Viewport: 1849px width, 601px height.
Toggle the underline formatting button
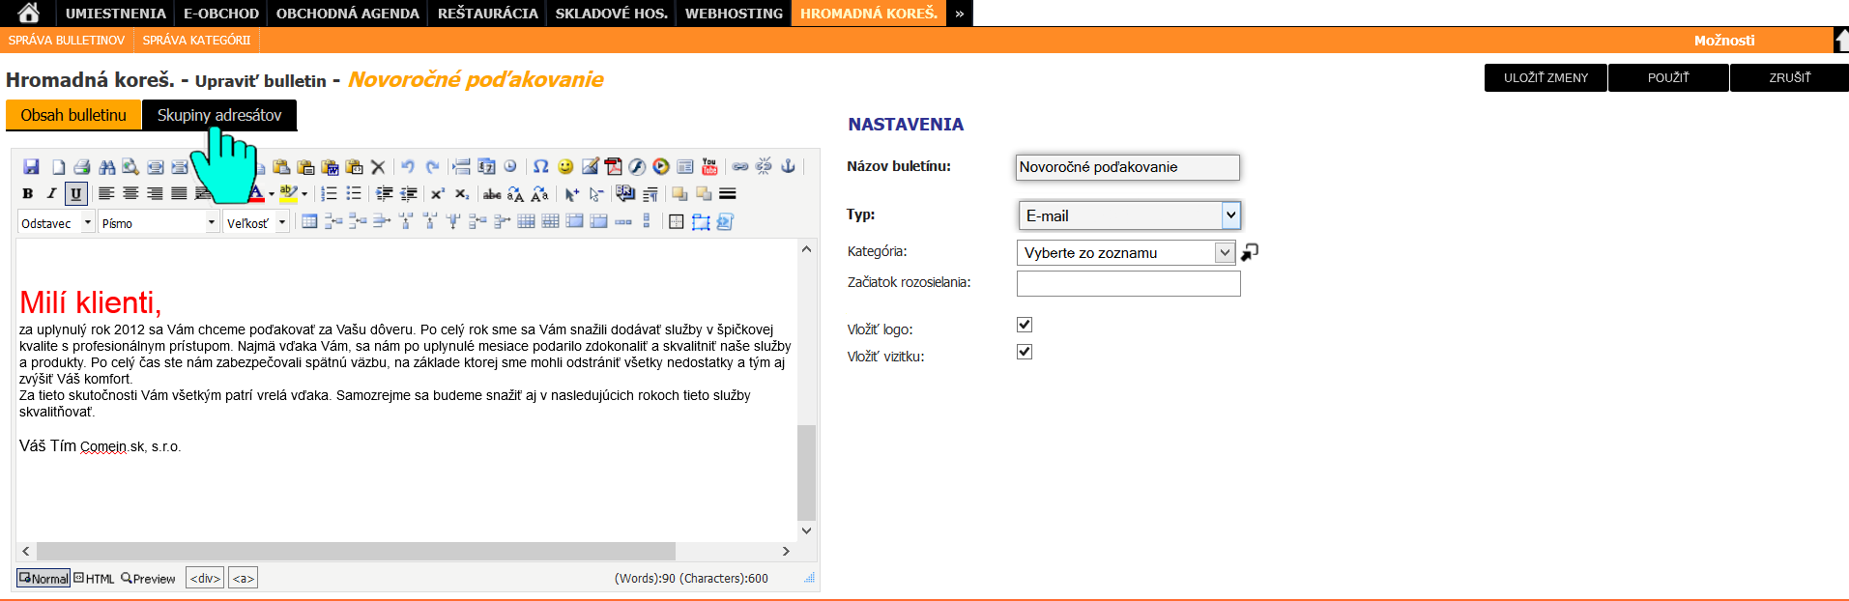[76, 194]
